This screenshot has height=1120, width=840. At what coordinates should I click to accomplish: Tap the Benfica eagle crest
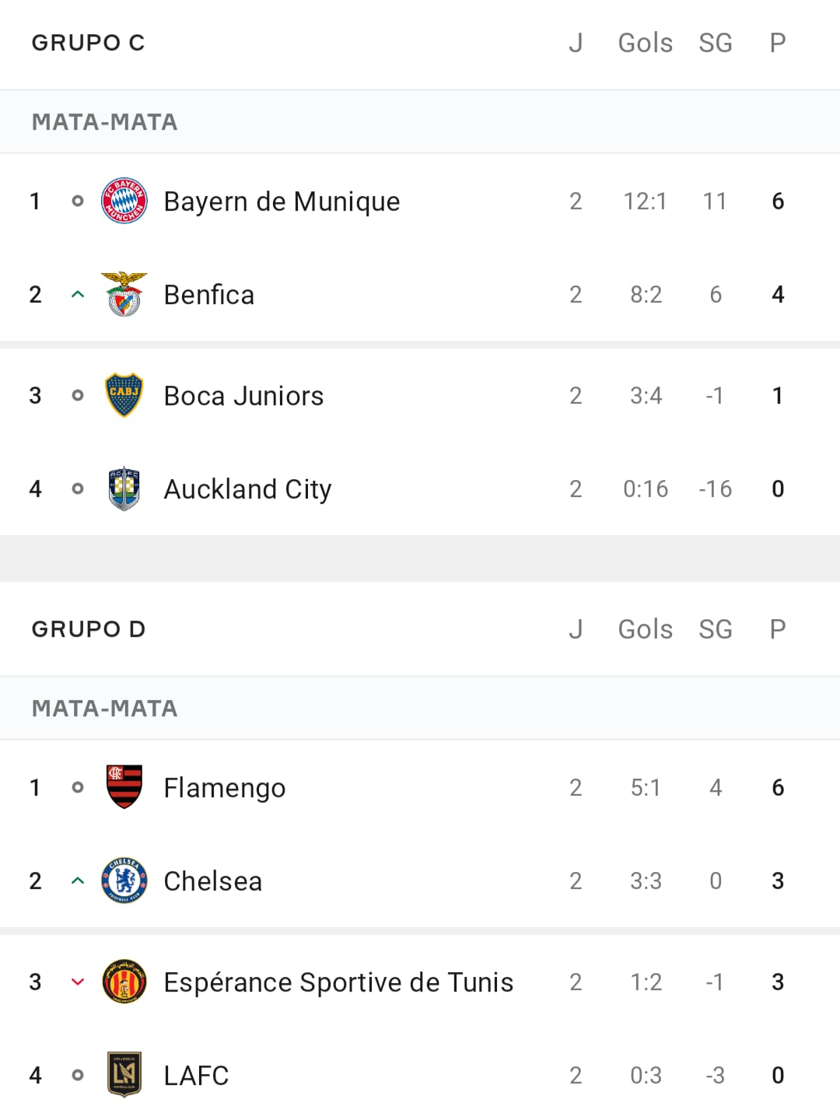pyautogui.click(x=124, y=294)
